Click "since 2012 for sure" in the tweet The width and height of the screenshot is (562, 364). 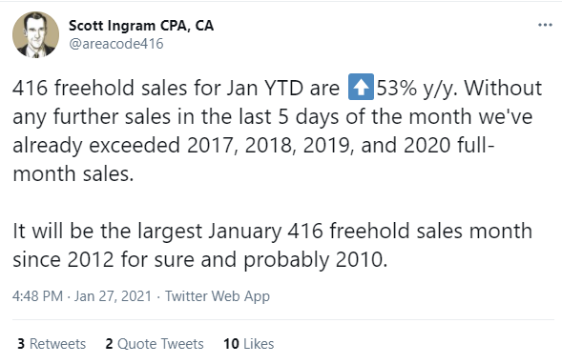click(104, 259)
